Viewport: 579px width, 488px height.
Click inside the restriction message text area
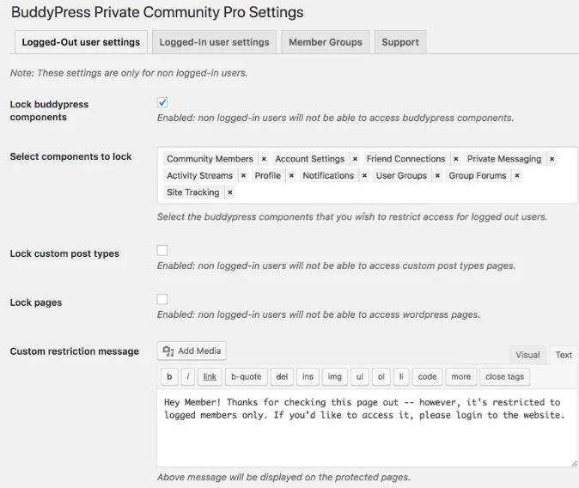[367, 428]
